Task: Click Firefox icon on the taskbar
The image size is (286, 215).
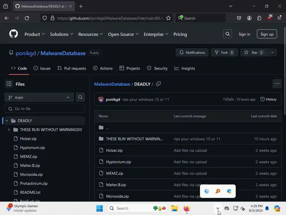Action: (x=187, y=208)
